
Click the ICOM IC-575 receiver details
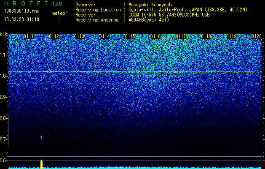(x=169, y=15)
